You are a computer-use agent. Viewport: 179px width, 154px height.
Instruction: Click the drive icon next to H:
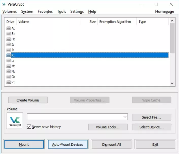(x=8, y=39)
